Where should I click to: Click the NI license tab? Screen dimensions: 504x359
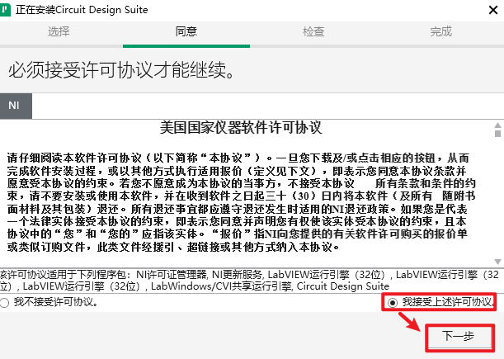point(16,106)
